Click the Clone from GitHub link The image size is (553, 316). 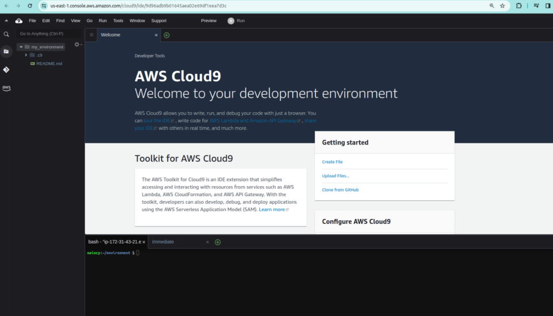pyautogui.click(x=340, y=190)
